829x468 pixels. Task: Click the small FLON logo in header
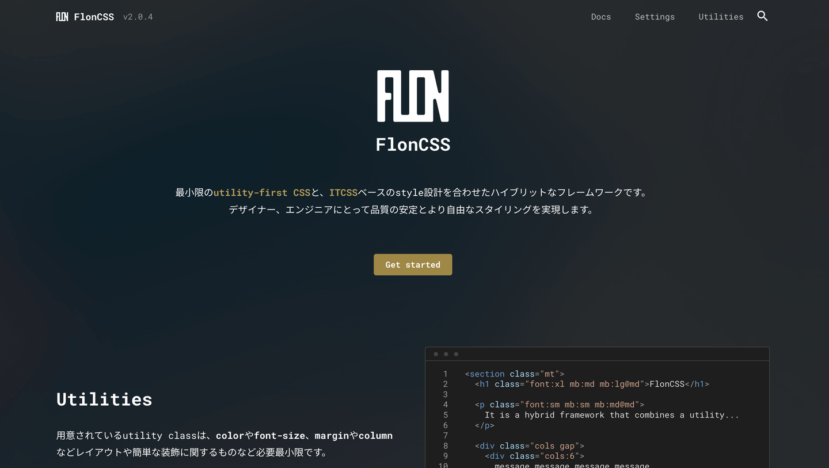pos(62,17)
